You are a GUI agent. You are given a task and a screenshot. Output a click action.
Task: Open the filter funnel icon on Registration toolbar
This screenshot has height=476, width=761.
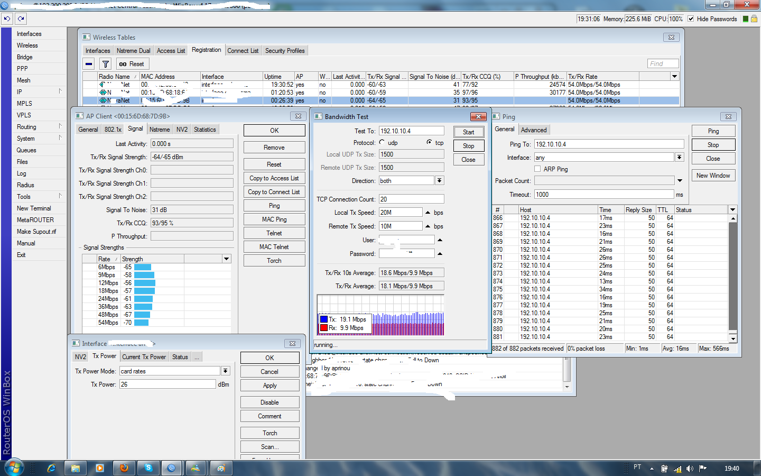[105, 63]
